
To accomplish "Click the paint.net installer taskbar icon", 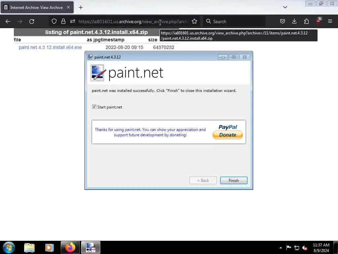I will point(91,247).
